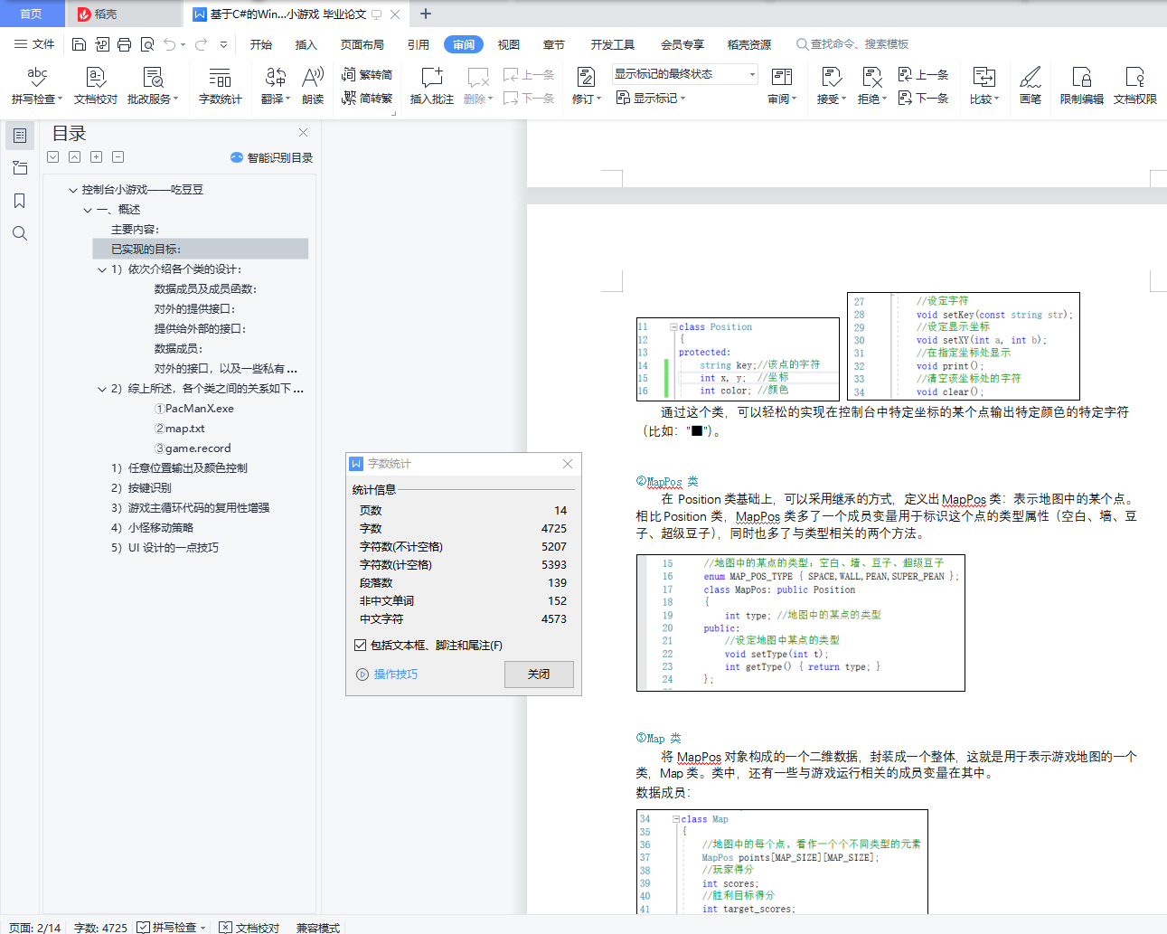Click 关闭 in the 字数统计 dialog
Viewport: 1167px width, 934px height.
[x=539, y=674]
